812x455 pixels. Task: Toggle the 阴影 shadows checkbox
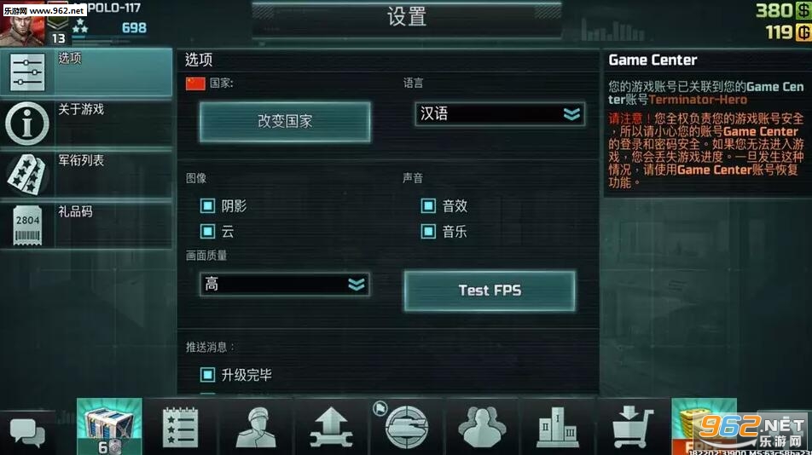(x=207, y=206)
